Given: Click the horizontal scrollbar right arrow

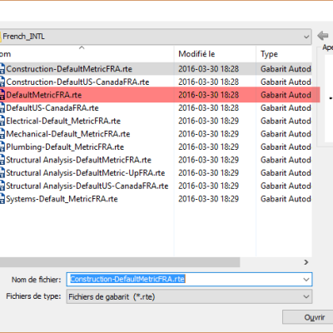Looking at the screenshot, I should (306, 262).
